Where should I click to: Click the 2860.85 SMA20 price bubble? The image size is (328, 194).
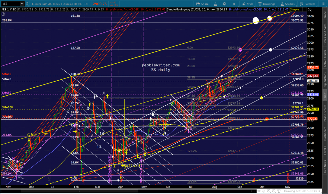[313, 81]
